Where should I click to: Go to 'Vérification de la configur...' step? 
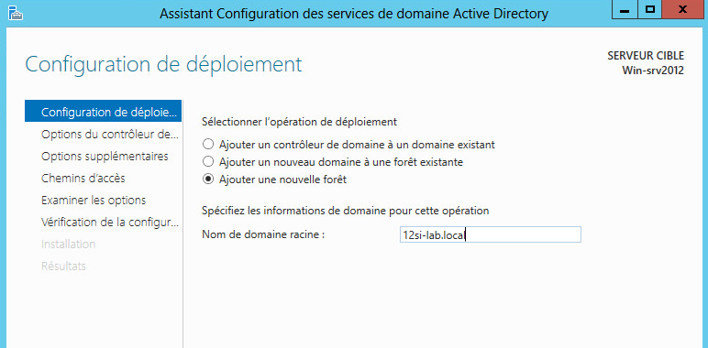point(103,223)
